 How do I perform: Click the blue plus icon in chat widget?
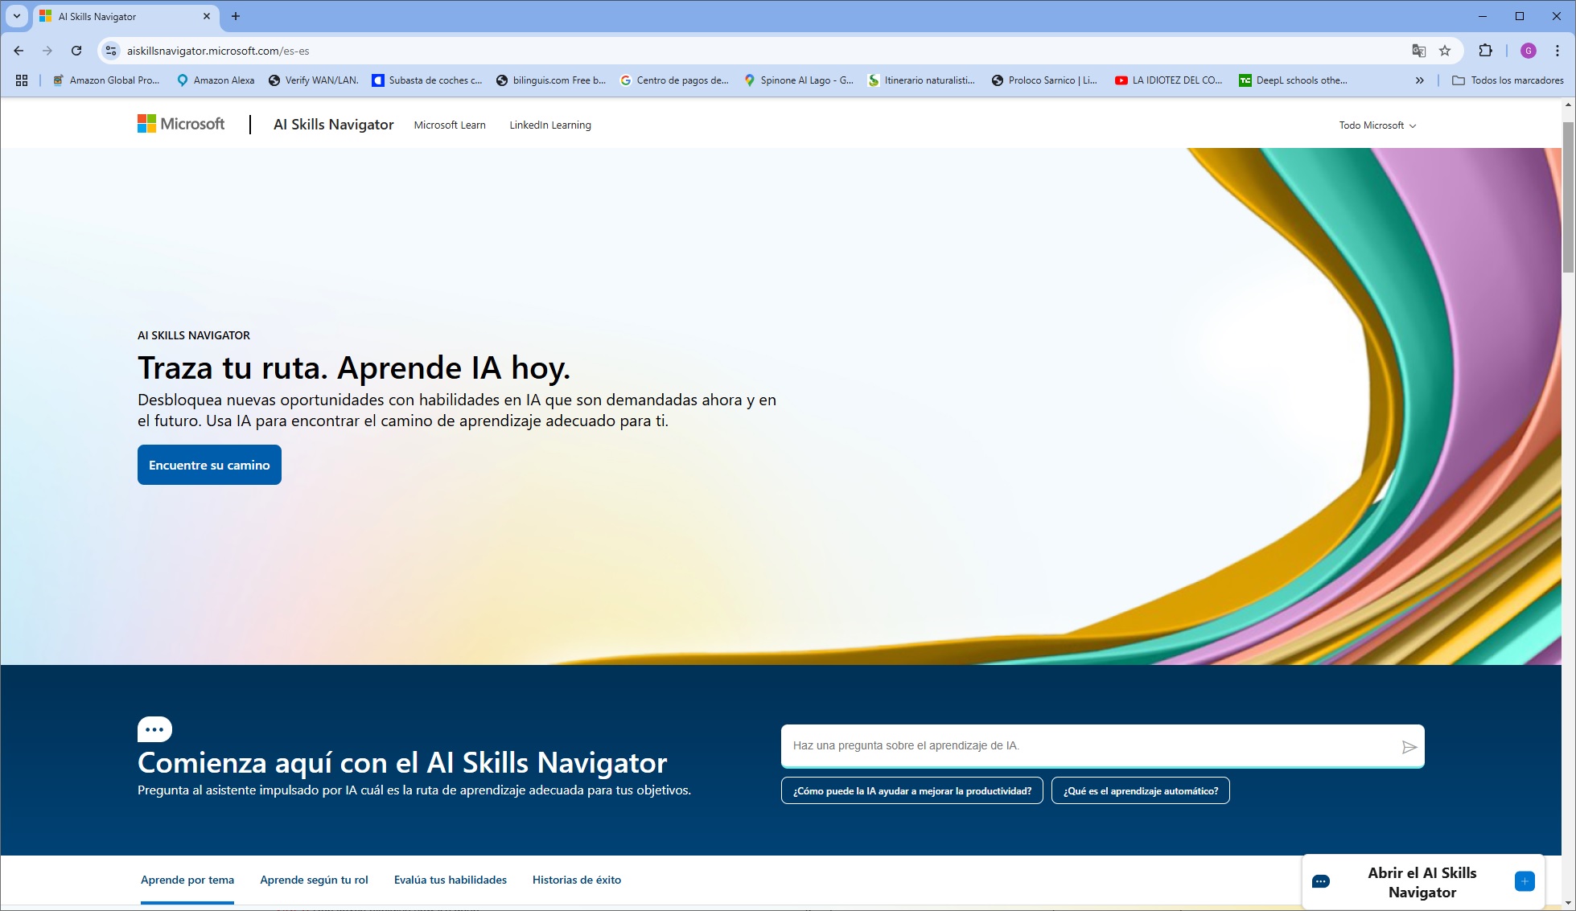1524,881
